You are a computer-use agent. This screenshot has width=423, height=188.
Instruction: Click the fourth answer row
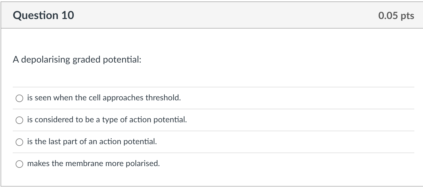[211, 163]
